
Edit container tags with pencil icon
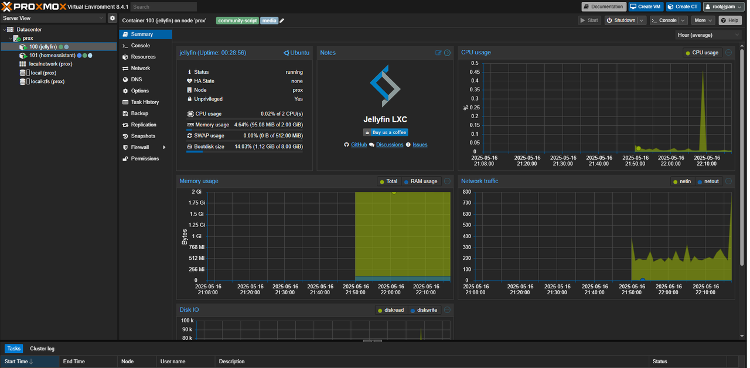282,20
